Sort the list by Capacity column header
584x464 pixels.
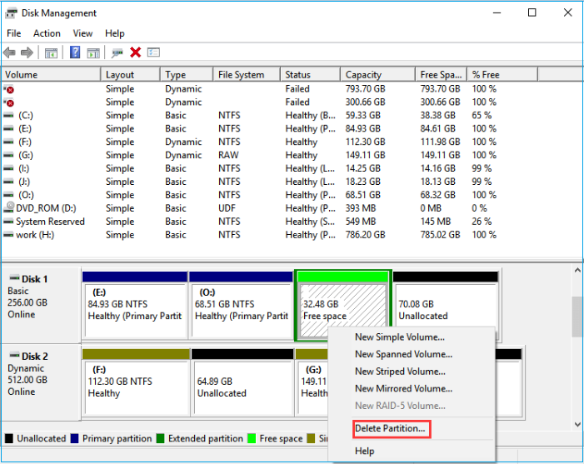coord(363,75)
